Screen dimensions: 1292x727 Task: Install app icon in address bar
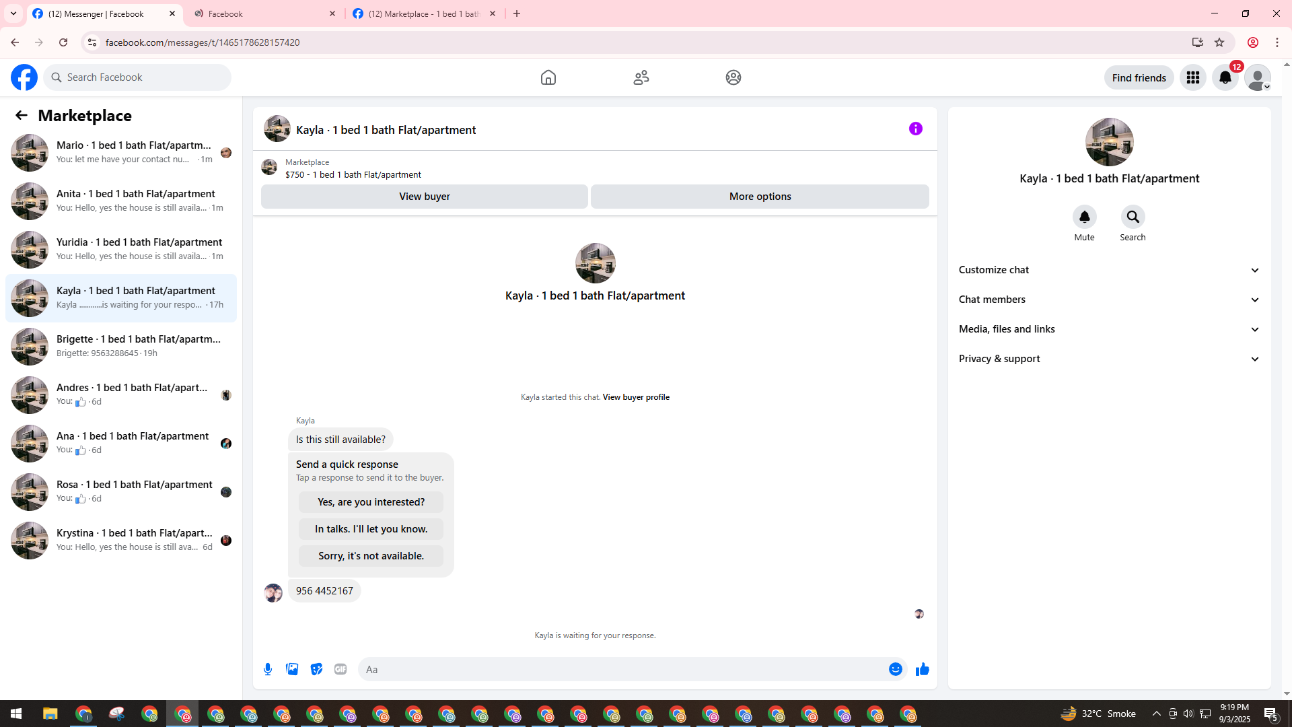1198,42
